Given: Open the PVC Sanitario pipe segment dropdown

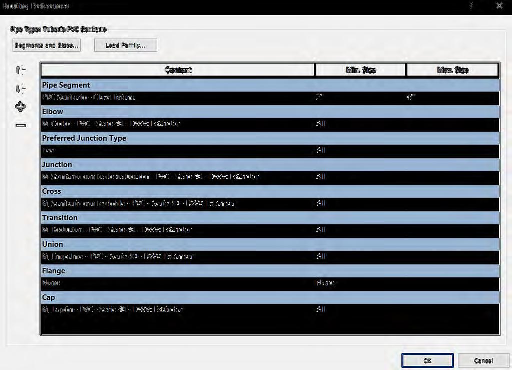Looking at the screenshot, I should 178,97.
